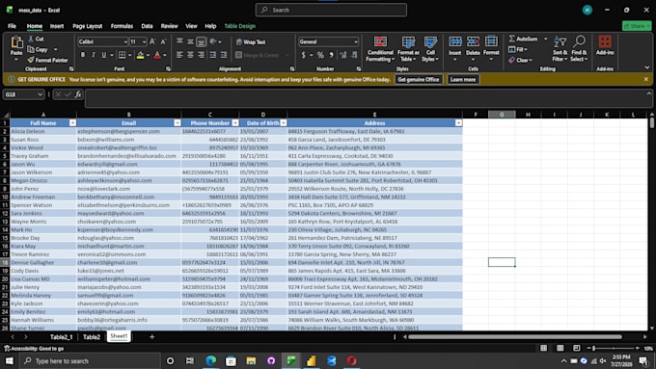The width and height of the screenshot is (656, 369).
Task: Click the Name Box showing G18
Action: pos(23,94)
